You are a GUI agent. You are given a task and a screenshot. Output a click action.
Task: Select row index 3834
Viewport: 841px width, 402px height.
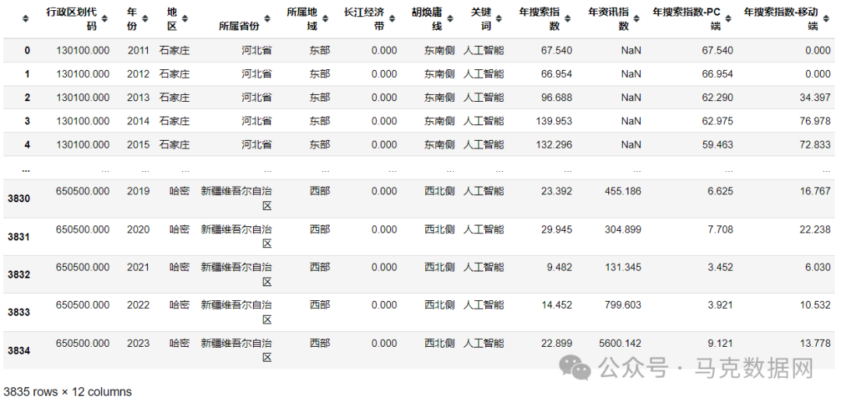coord(19,350)
